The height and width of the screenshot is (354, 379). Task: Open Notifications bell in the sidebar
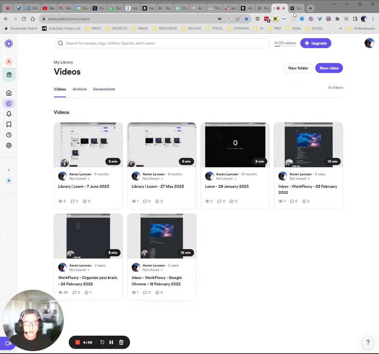[x=9, y=114]
